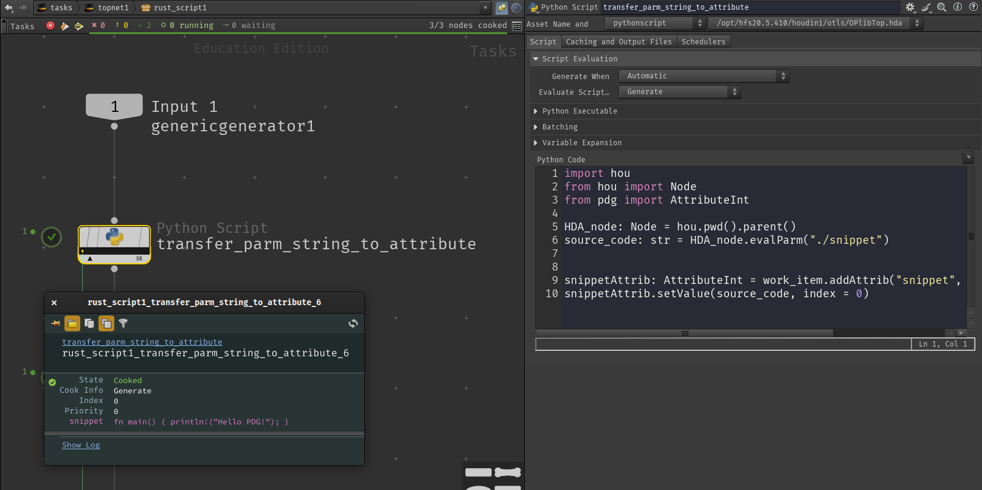Click the Python Script operator type icon
982x490 pixels.
[x=534, y=7]
